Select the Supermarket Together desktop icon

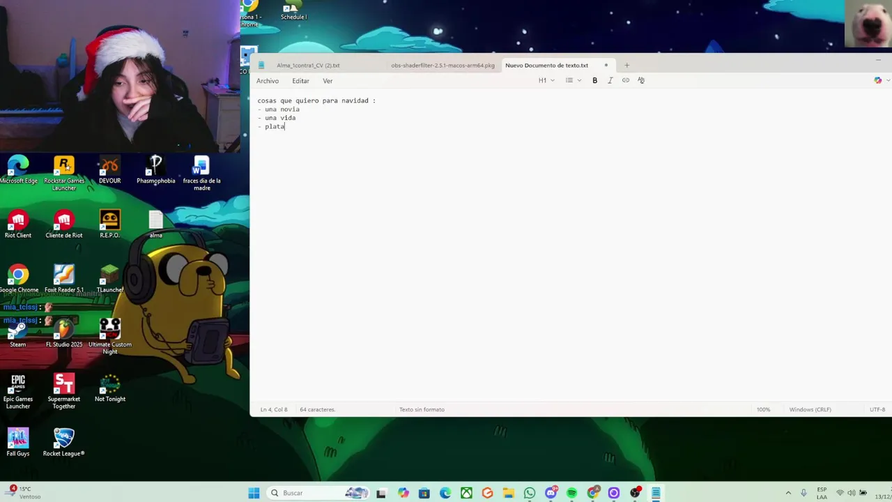click(64, 391)
